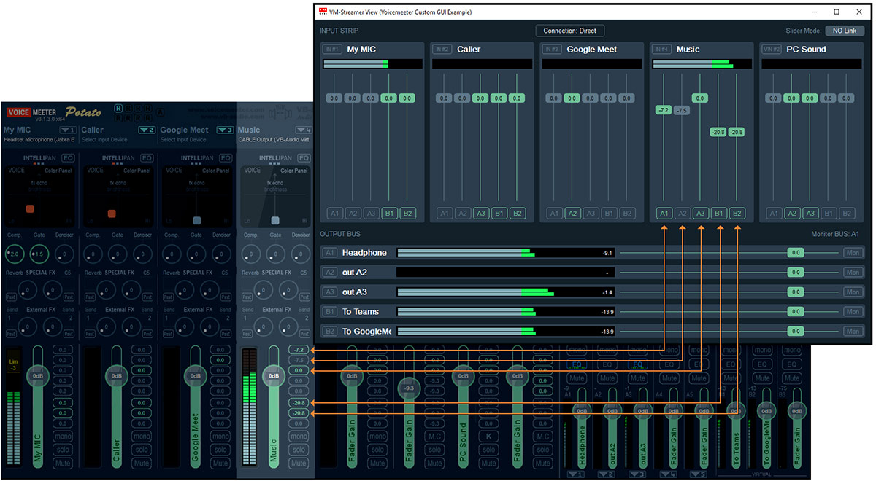Click the NO Link slider mode button
876x481 pixels.
[x=845, y=31]
